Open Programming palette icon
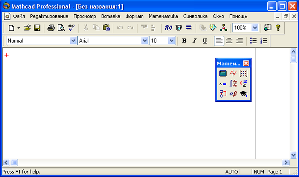The image size is (299, 177). point(223,94)
